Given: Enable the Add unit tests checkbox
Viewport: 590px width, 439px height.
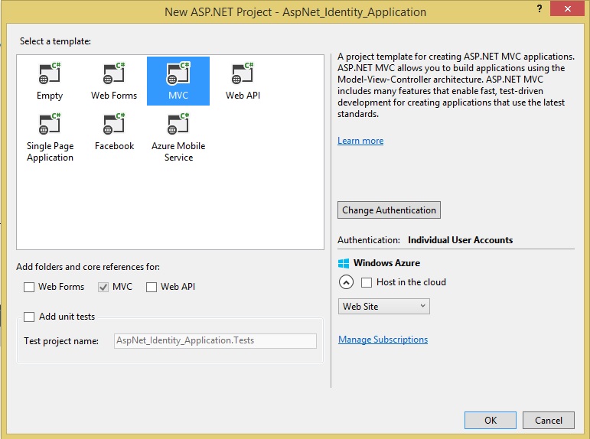Looking at the screenshot, I should point(29,317).
